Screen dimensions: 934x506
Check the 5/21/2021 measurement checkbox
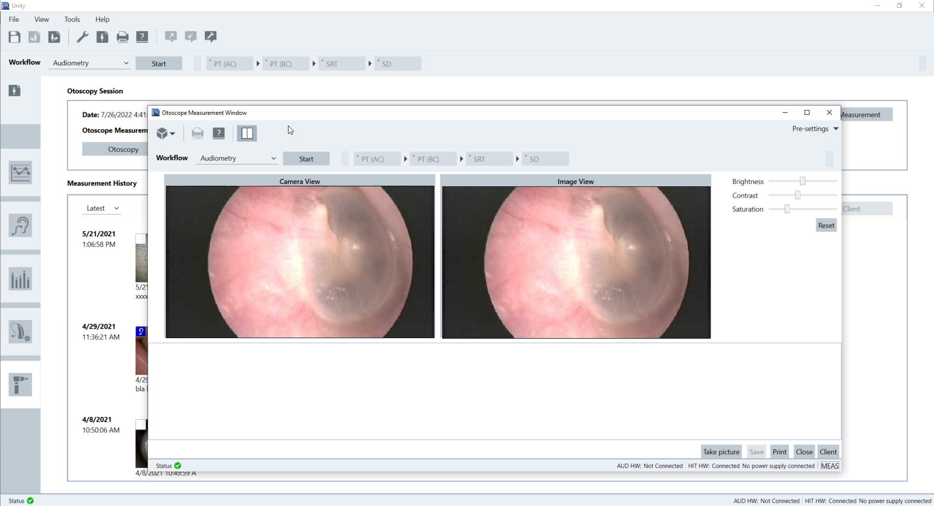(x=141, y=238)
